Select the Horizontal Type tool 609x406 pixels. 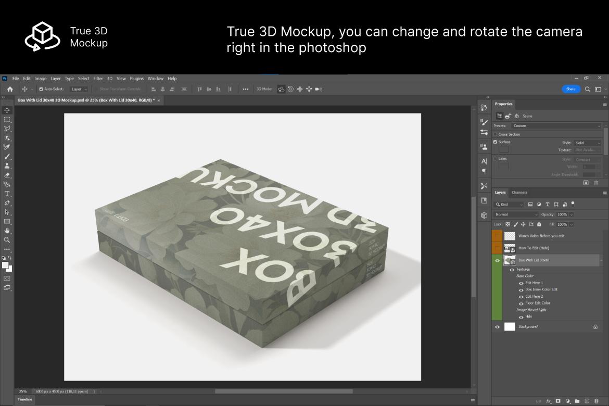tap(7, 194)
